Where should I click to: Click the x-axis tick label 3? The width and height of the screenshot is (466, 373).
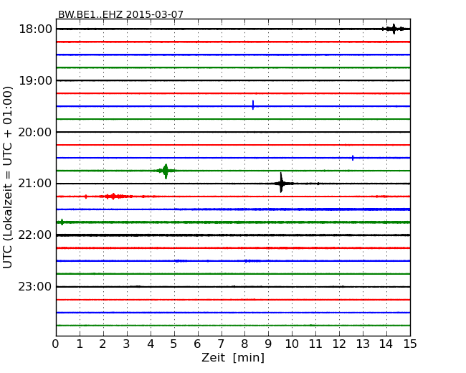pyautogui.click(x=127, y=344)
